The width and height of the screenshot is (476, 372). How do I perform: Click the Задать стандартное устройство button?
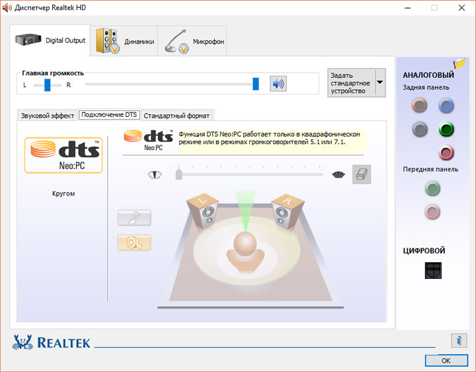click(351, 83)
